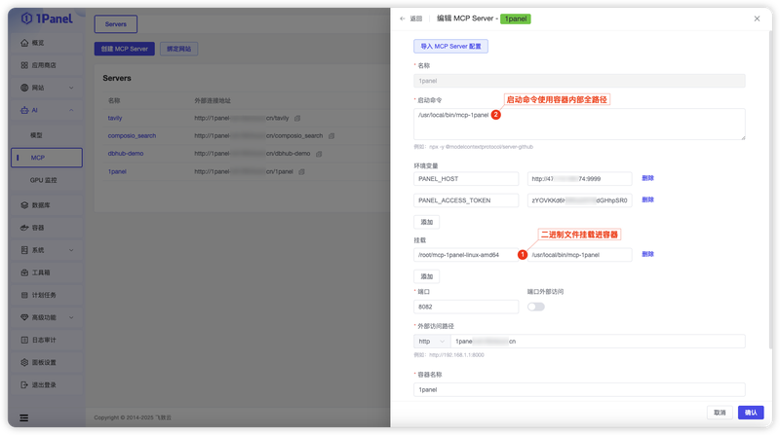Click the sidebar collapse hamburger icon
The width and height of the screenshot is (780, 435).
click(23, 418)
